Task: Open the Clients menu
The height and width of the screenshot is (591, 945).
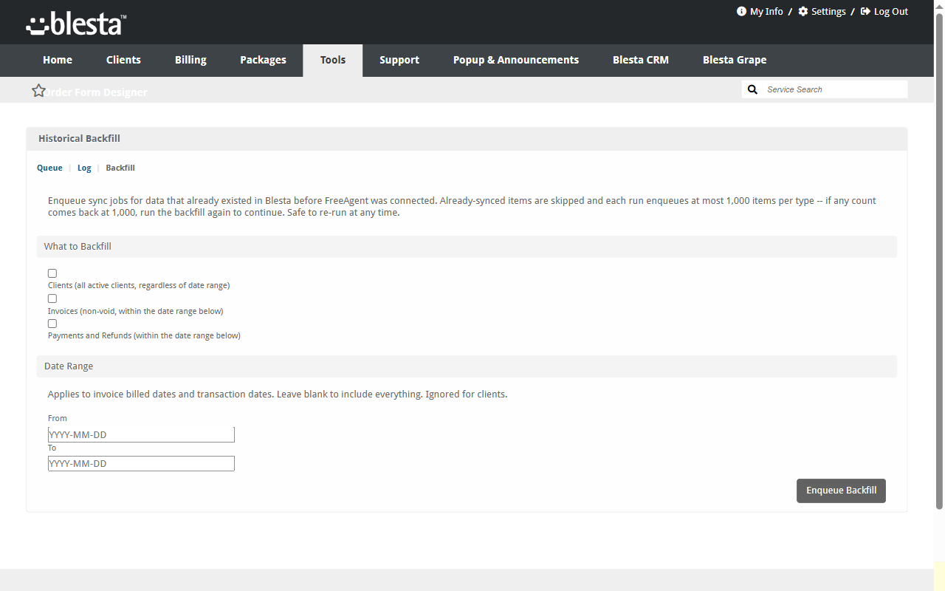Action: pyautogui.click(x=123, y=60)
